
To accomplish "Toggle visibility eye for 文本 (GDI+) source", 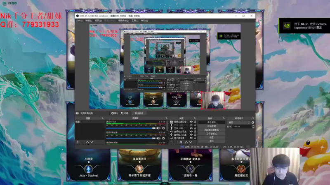I will point(191,128).
